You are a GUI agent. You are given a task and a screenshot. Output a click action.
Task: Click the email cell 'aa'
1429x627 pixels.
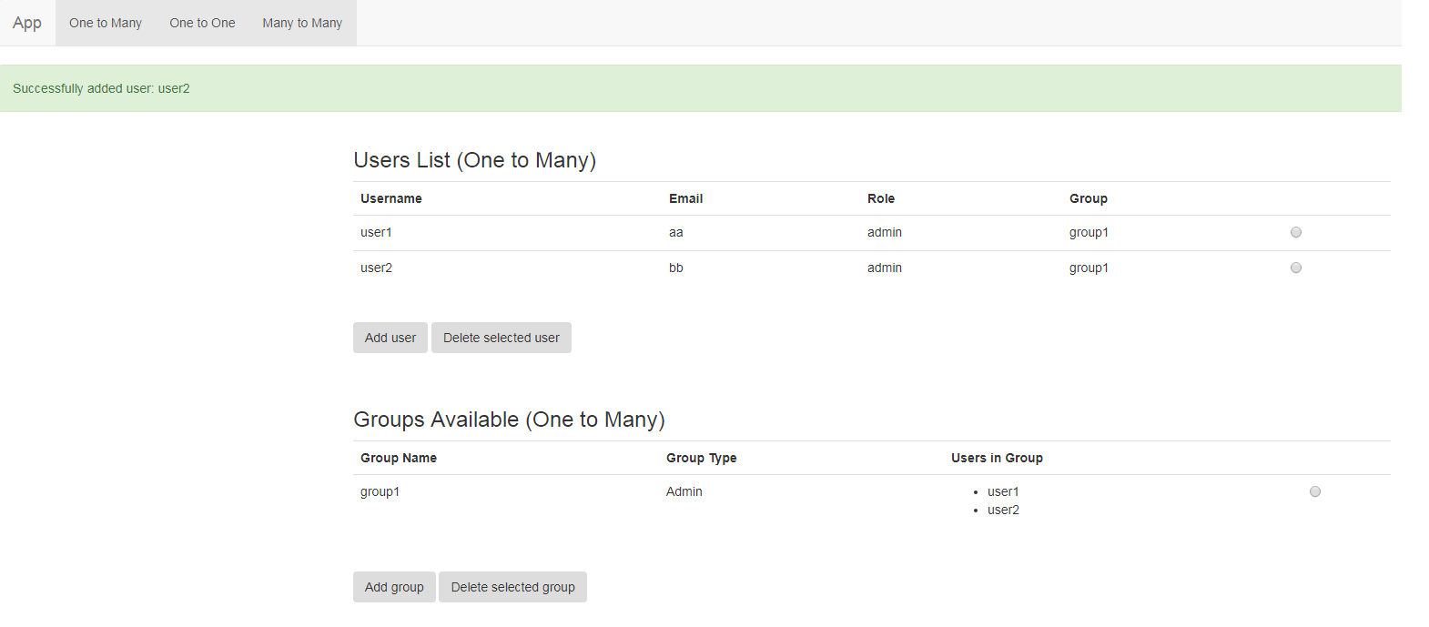click(x=676, y=232)
